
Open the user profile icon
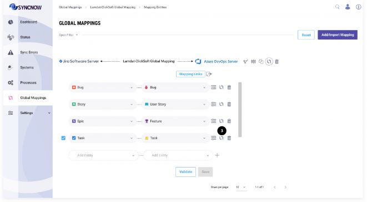pyautogui.click(x=348, y=7)
